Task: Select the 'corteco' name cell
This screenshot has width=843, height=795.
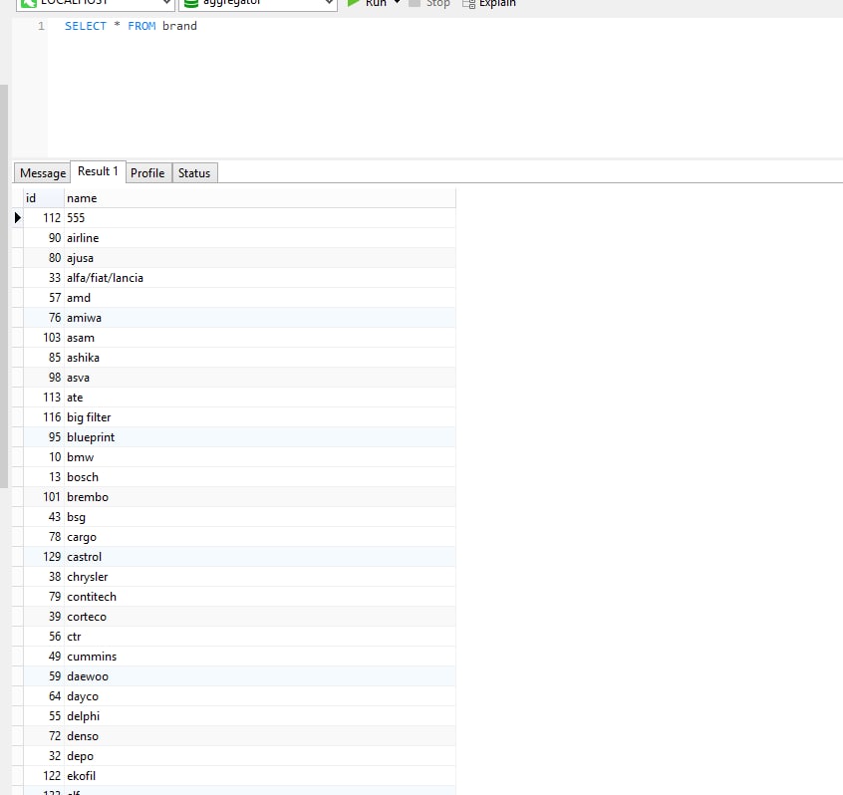Action: pos(260,617)
